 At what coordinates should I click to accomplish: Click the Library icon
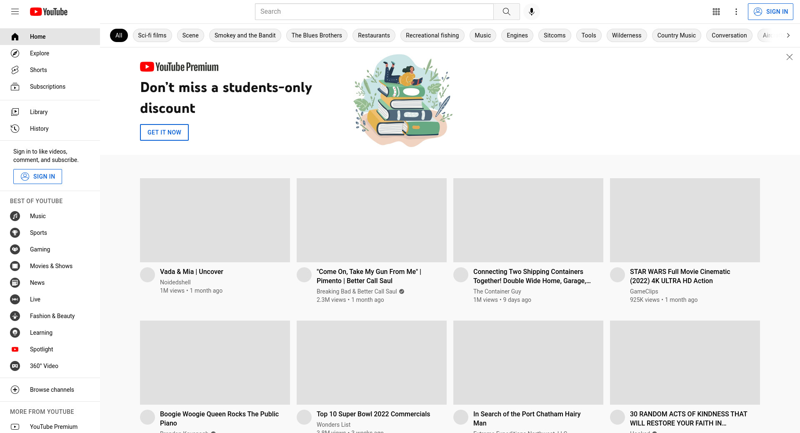click(15, 112)
